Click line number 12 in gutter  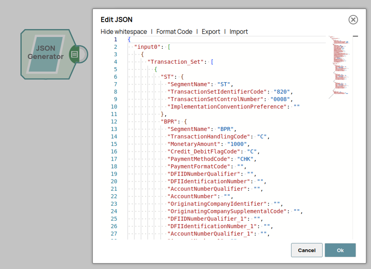(114, 121)
